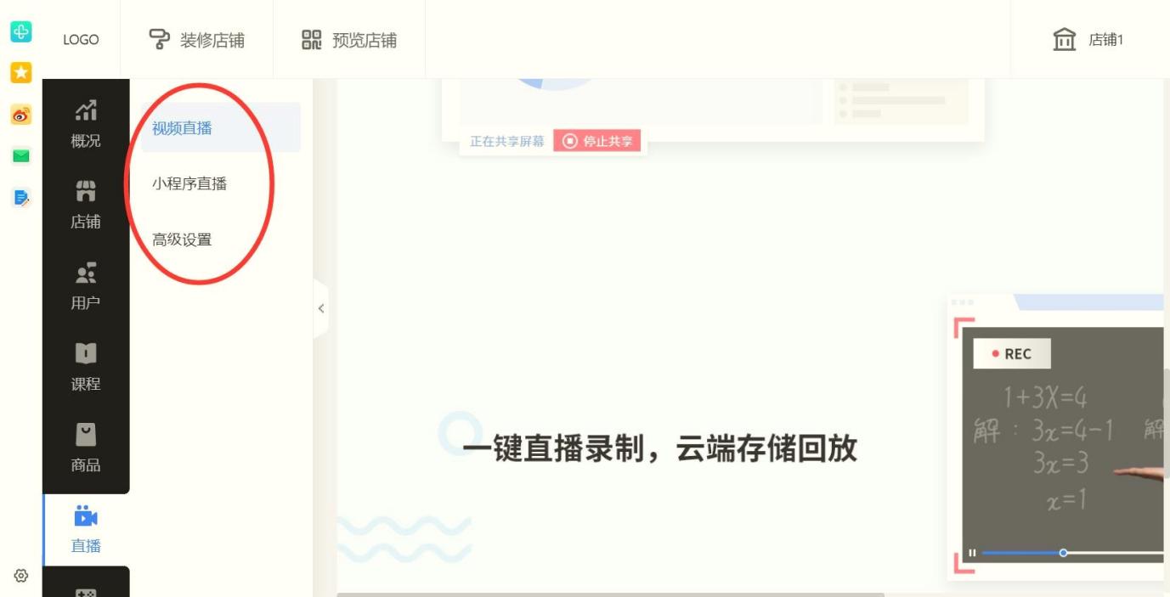Click the video progress slider handle
This screenshot has width=1170, height=597.
coord(1063,553)
